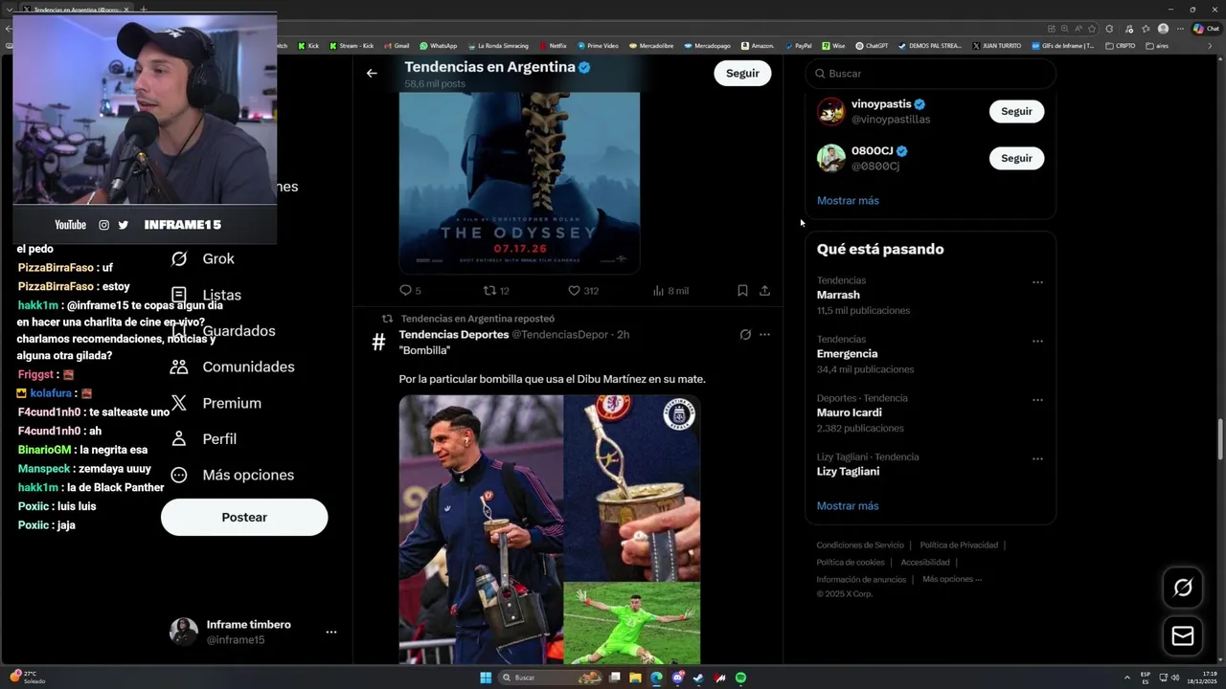Image resolution: width=1226 pixels, height=689 pixels.
Task: Open Spotify from the taskbar
Action: pyautogui.click(x=740, y=678)
